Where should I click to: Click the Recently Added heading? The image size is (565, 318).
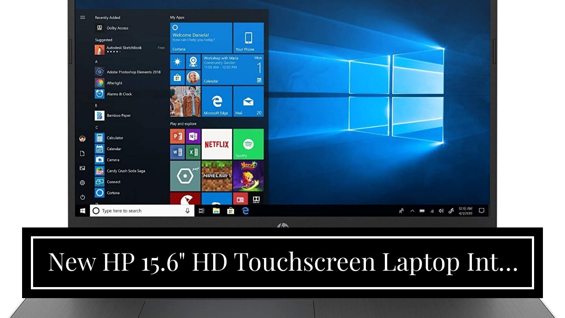pos(108,18)
